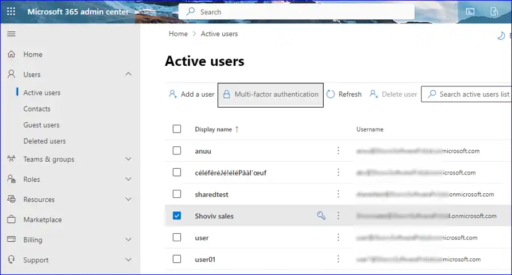This screenshot has height=275, width=512.
Task: Open more actions for user01
Action: [x=338, y=259]
